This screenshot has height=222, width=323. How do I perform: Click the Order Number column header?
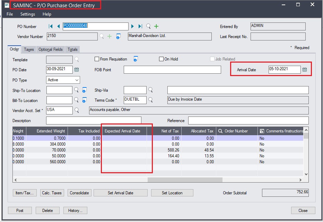pos(237,131)
